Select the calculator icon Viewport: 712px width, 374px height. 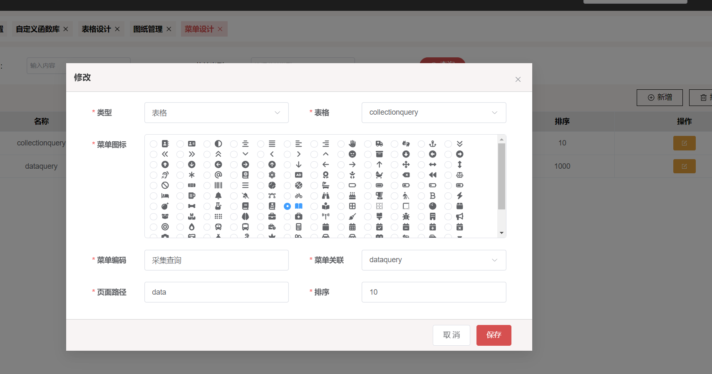(299, 227)
